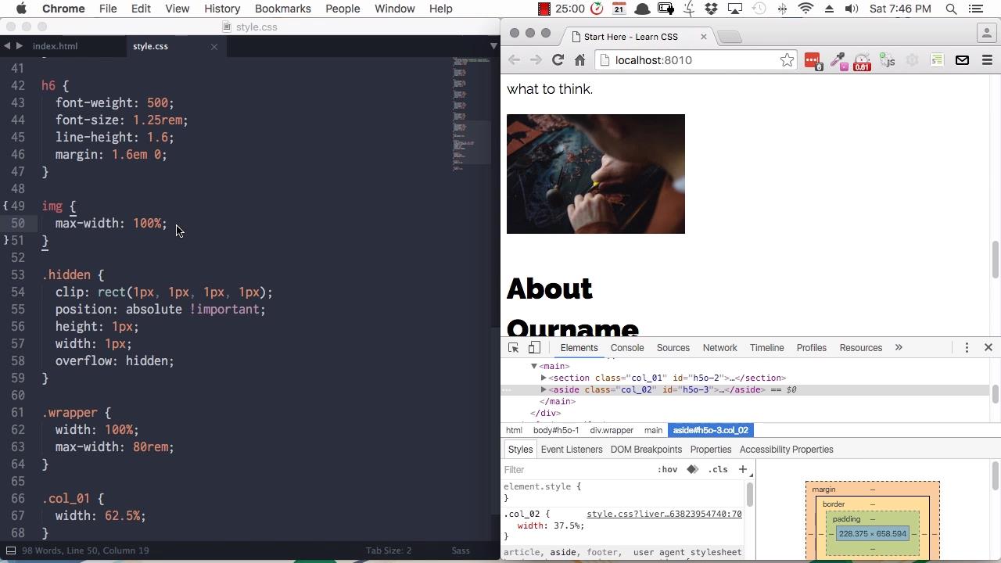This screenshot has height=563, width=1001.
Task: Open the index.html editor tab
Action: 55,46
